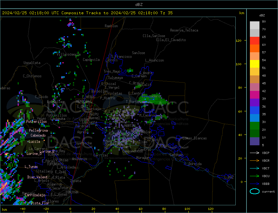The image size is (278, 213).
Task: Click the Vista_Flor place label
Action: click(40, 203)
